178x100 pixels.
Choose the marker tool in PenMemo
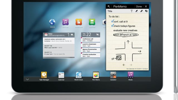tap(142, 11)
